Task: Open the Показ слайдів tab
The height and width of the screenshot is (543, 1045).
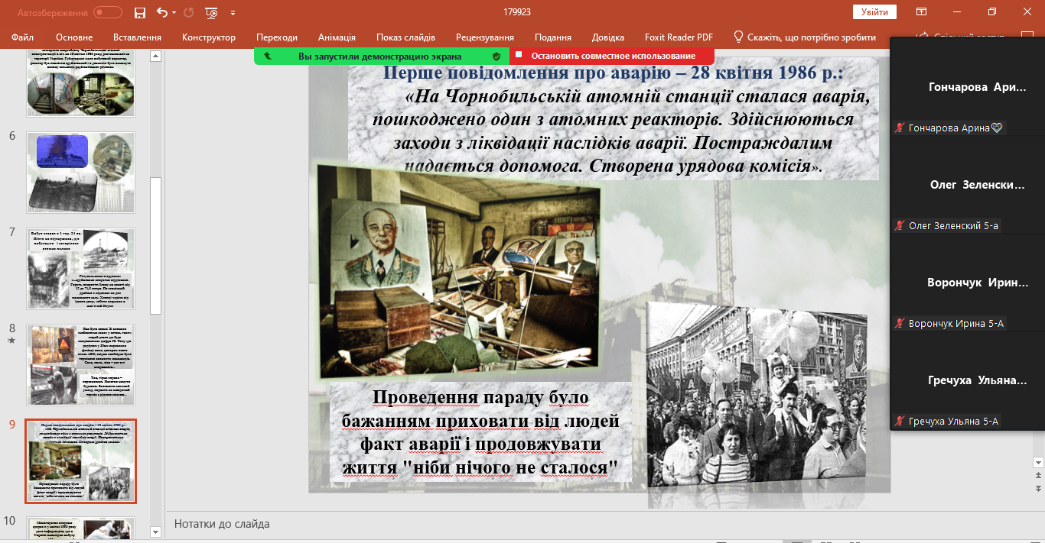Action: pos(405,37)
